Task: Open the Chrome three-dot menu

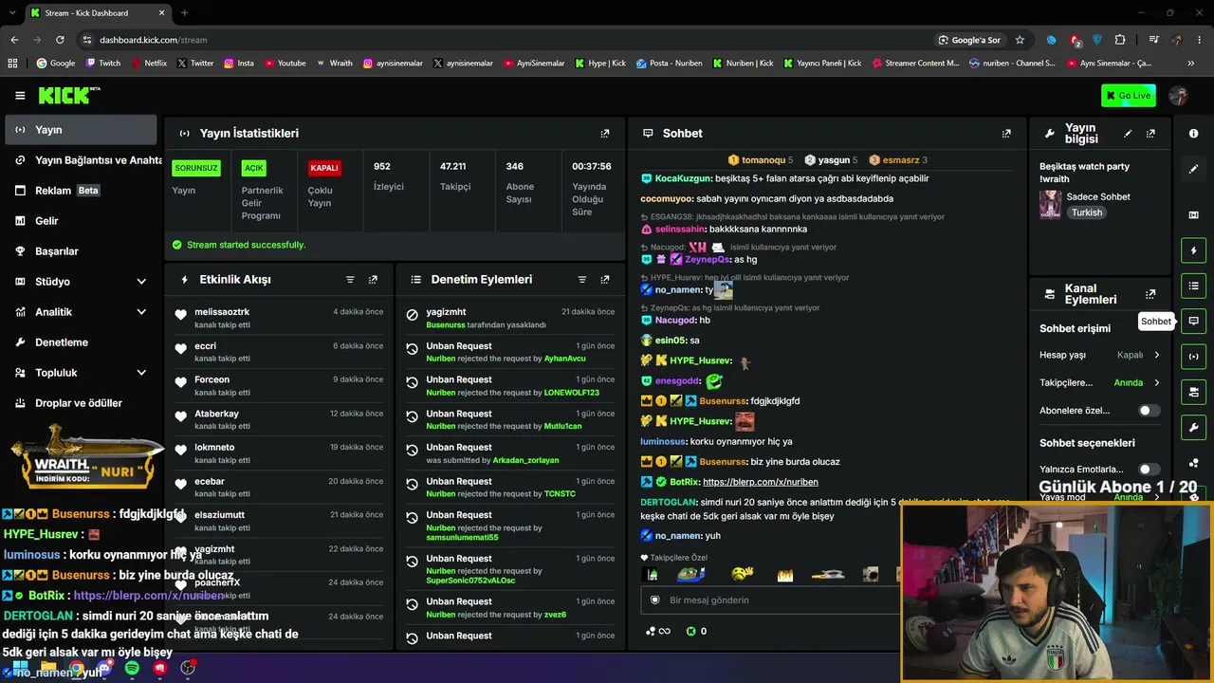Action: [1200, 40]
